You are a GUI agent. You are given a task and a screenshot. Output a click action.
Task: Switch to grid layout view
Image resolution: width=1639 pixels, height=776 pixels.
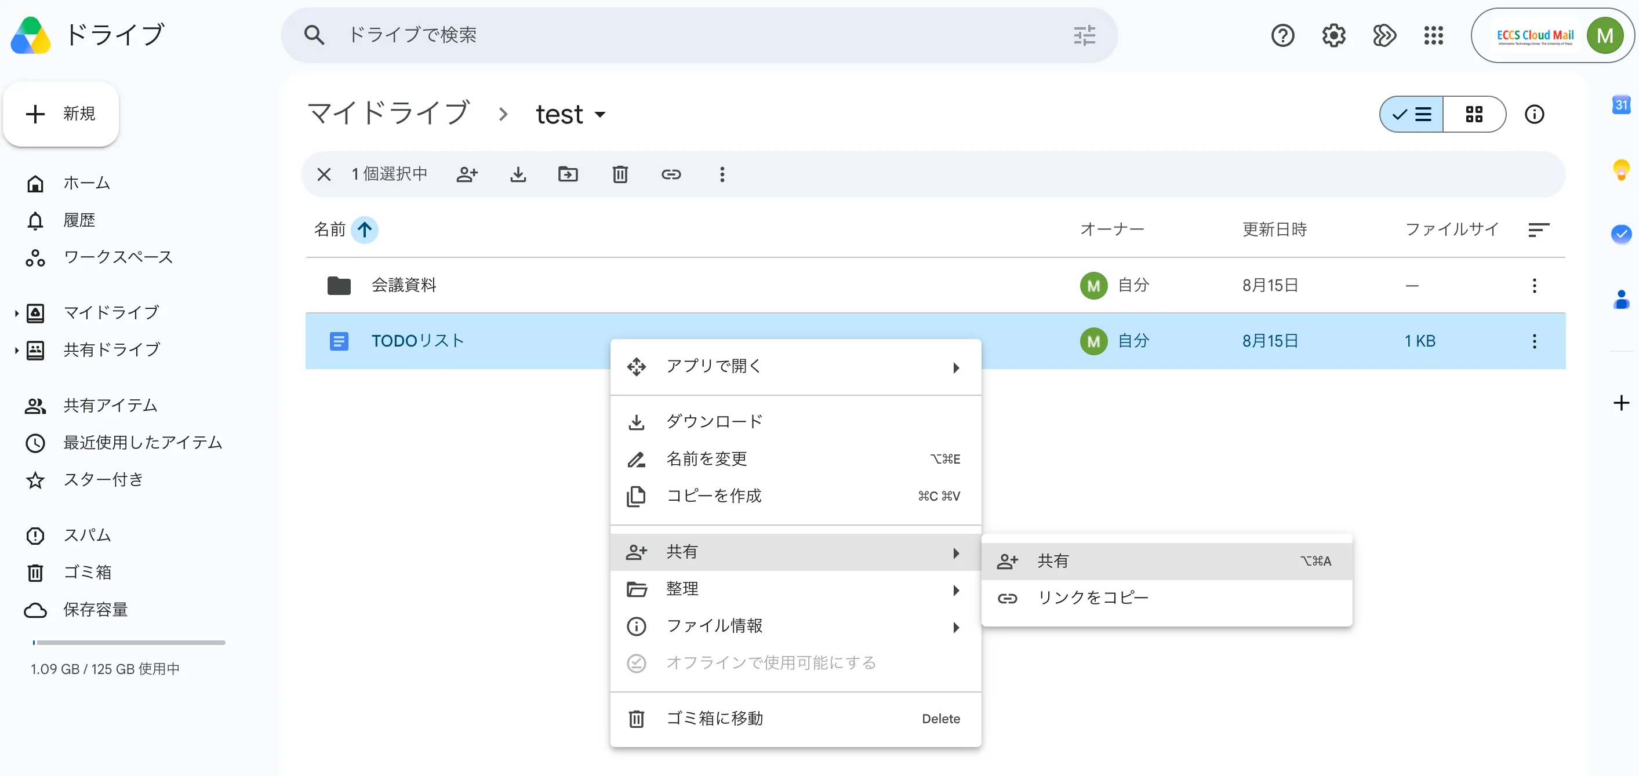(1474, 115)
